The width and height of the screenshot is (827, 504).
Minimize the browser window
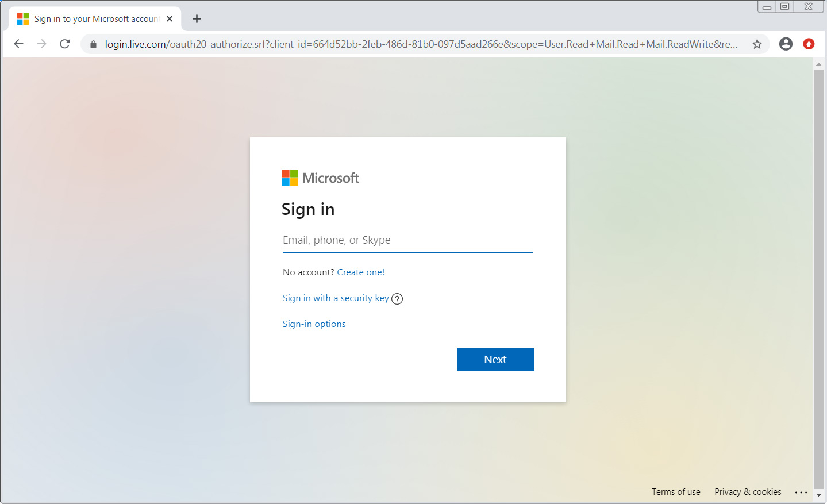click(767, 7)
